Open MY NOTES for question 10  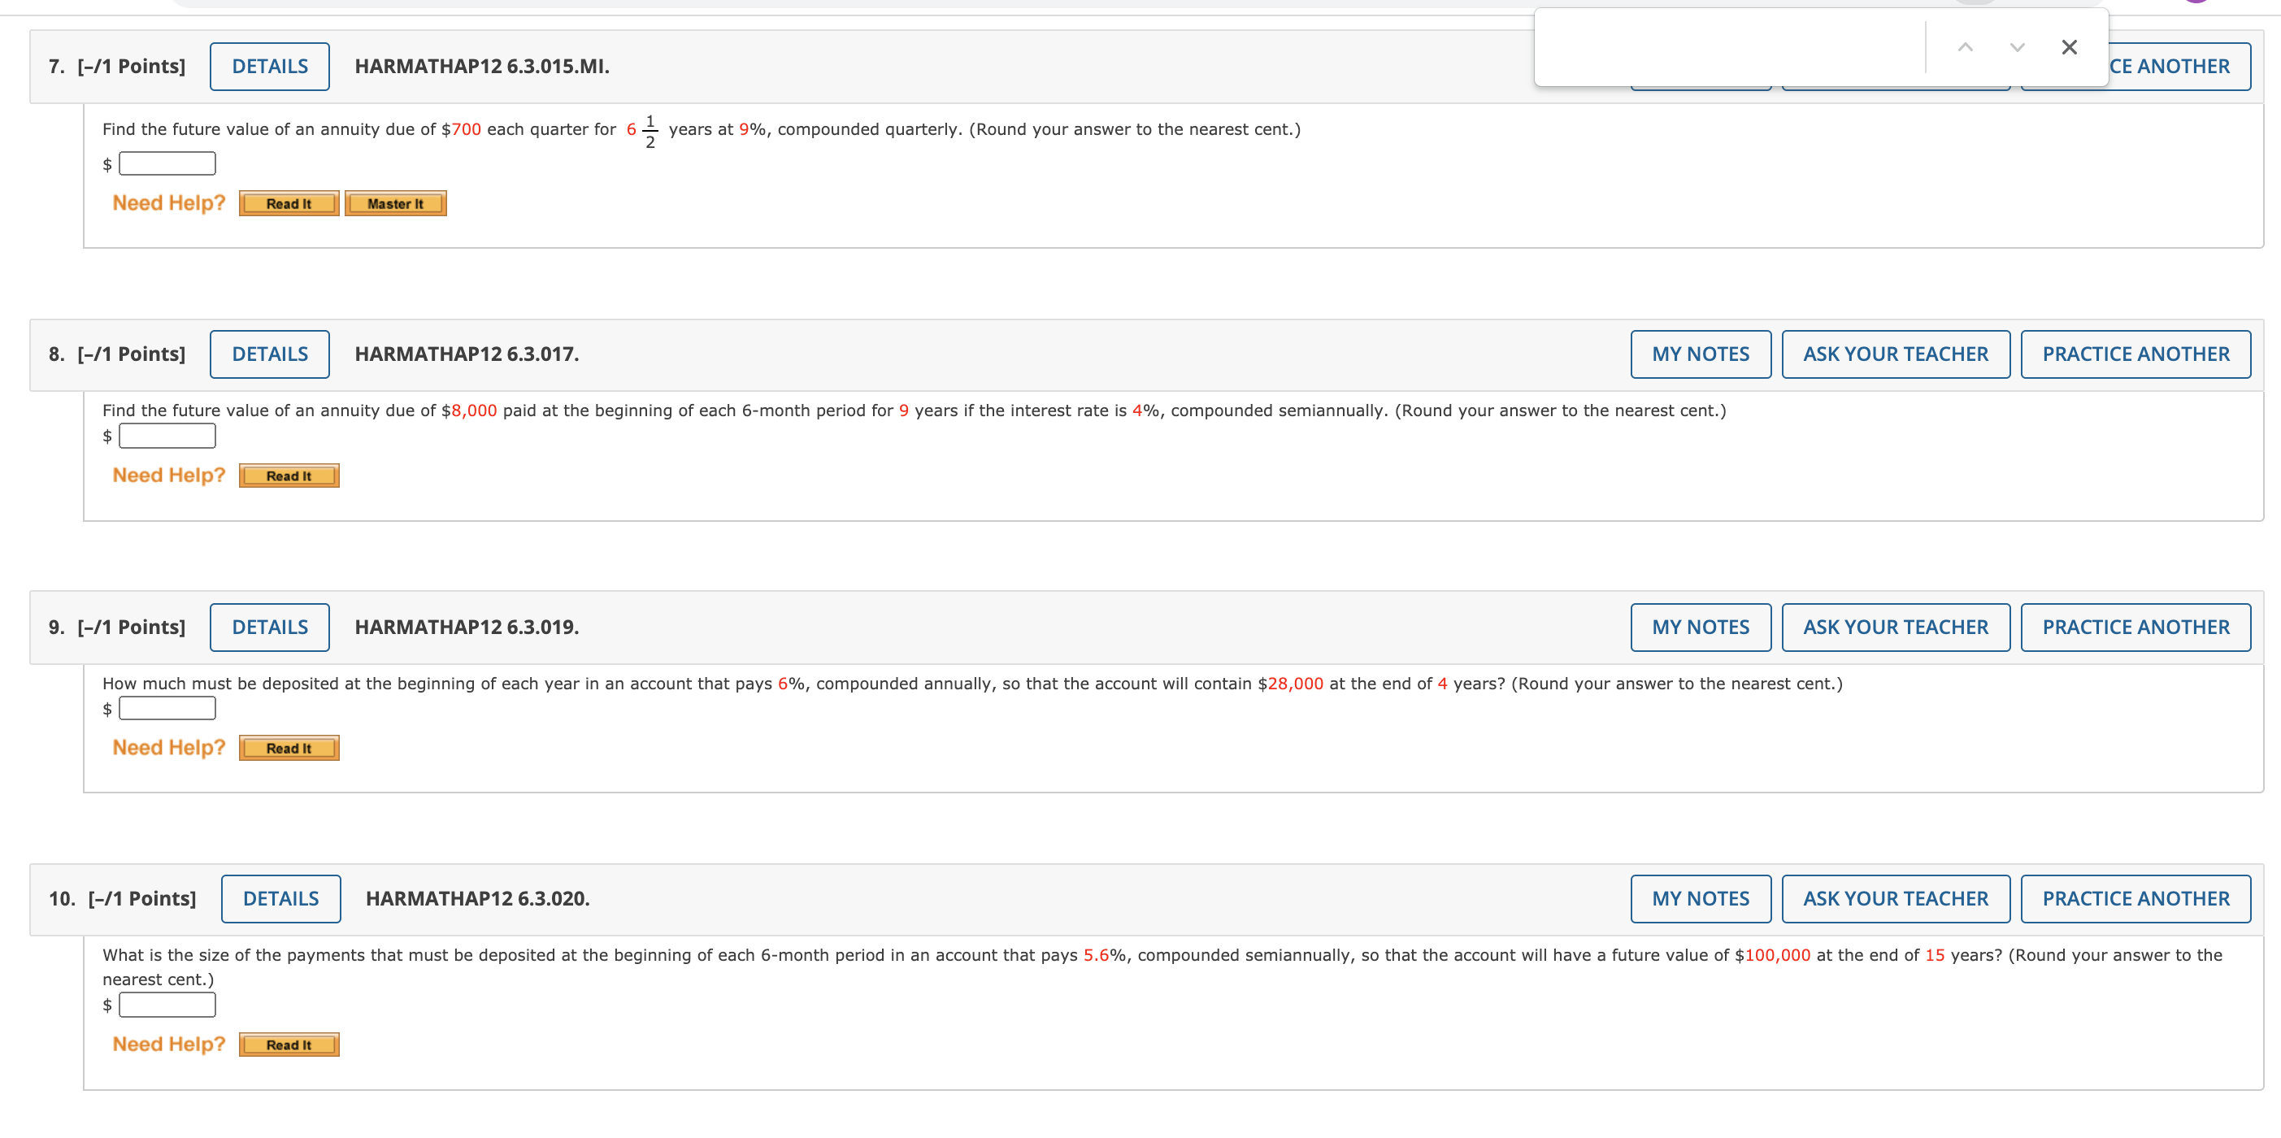(x=1700, y=899)
